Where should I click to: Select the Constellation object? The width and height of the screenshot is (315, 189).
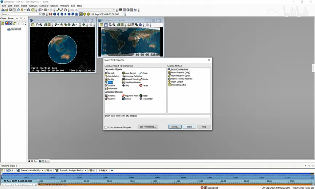[112, 76]
